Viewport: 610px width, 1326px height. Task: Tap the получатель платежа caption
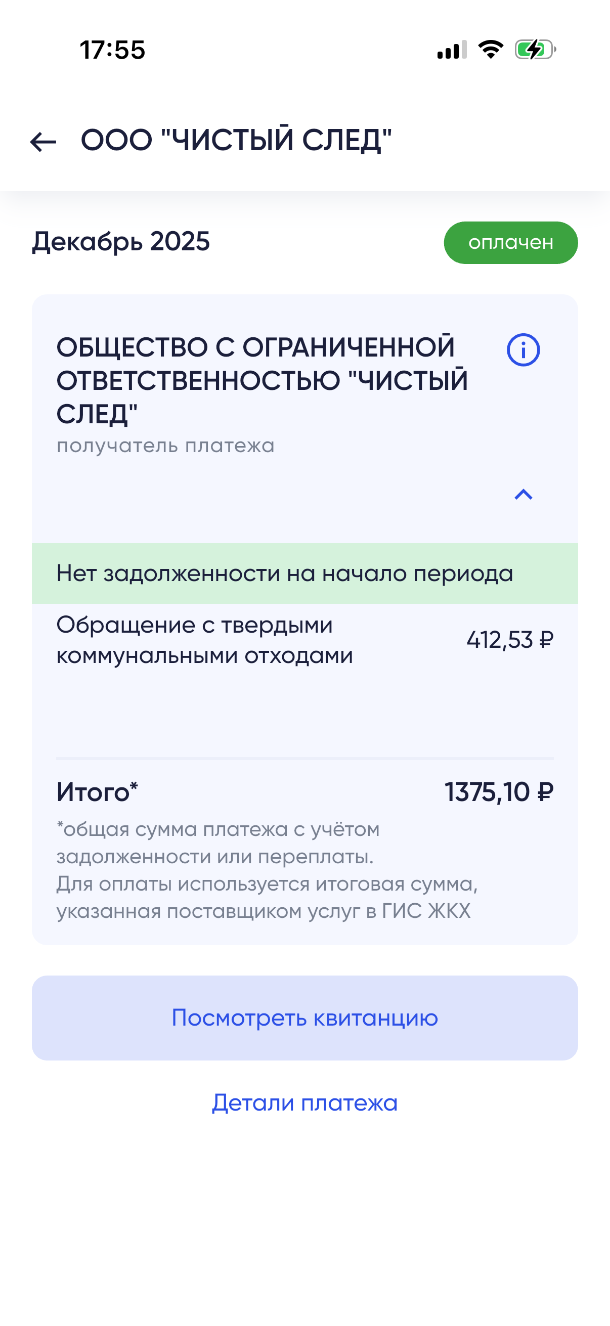(x=165, y=446)
